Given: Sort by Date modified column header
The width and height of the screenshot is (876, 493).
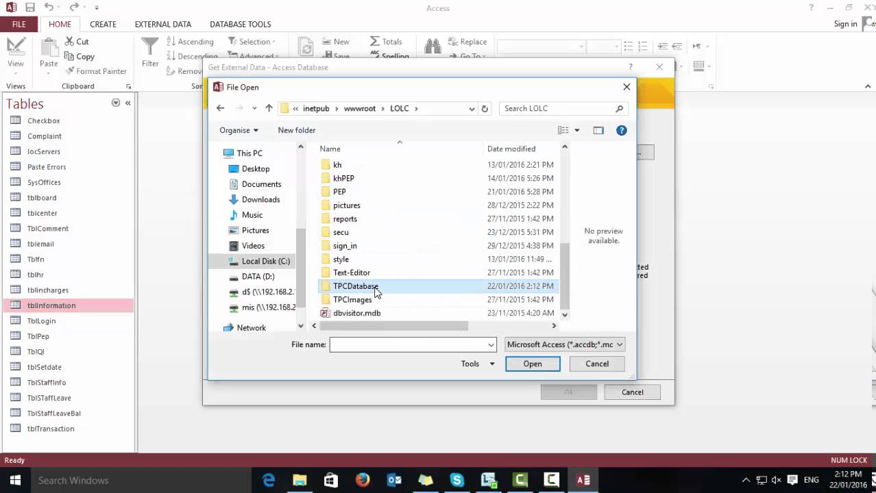Looking at the screenshot, I should [x=511, y=149].
